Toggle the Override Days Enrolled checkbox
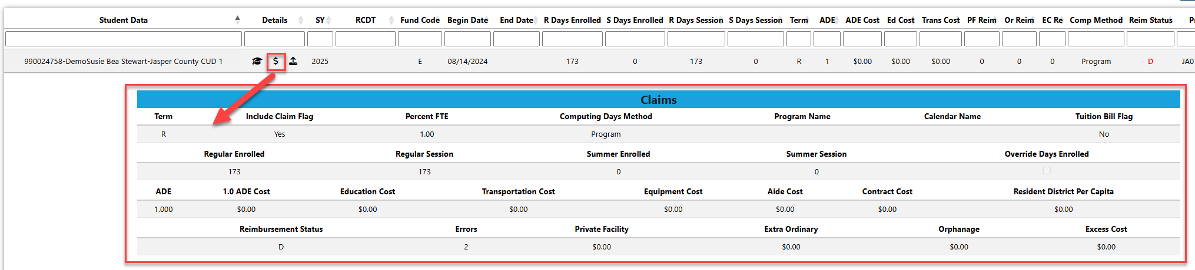The height and width of the screenshot is (270, 1195). pyautogui.click(x=1046, y=171)
